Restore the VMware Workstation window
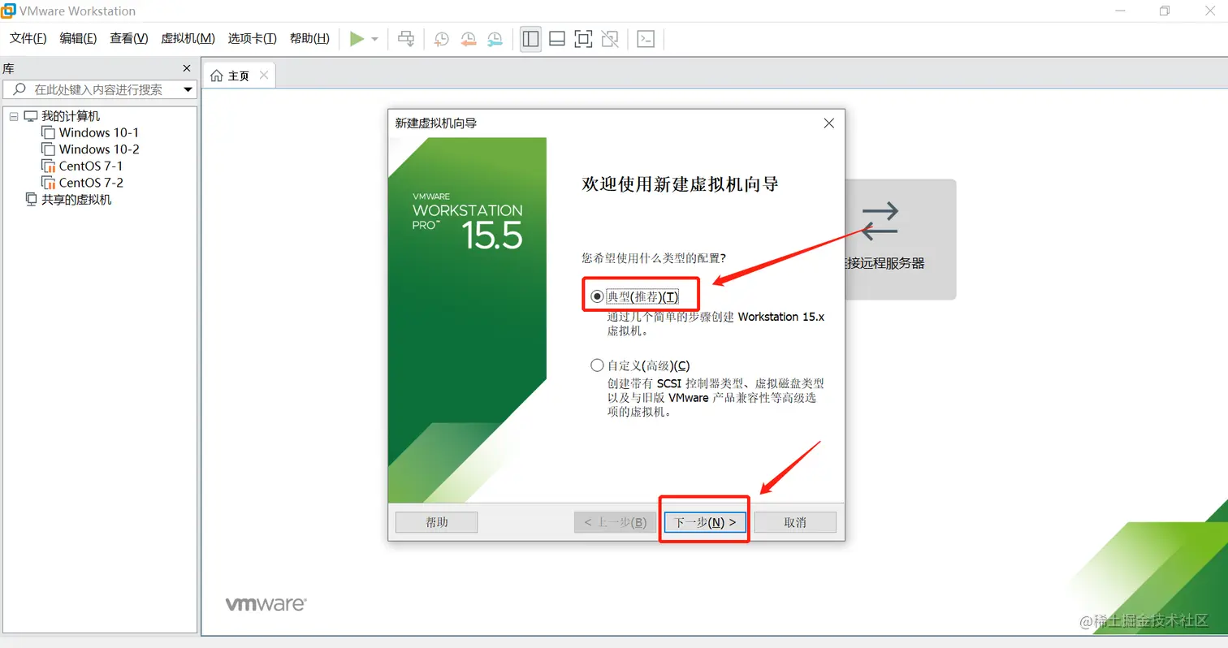The height and width of the screenshot is (648, 1228). (1165, 11)
